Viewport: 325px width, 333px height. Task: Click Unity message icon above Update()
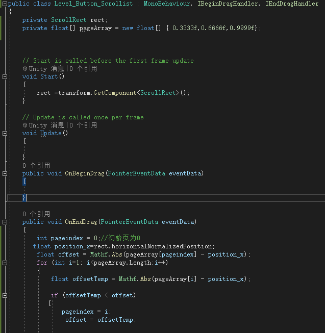tap(25, 125)
